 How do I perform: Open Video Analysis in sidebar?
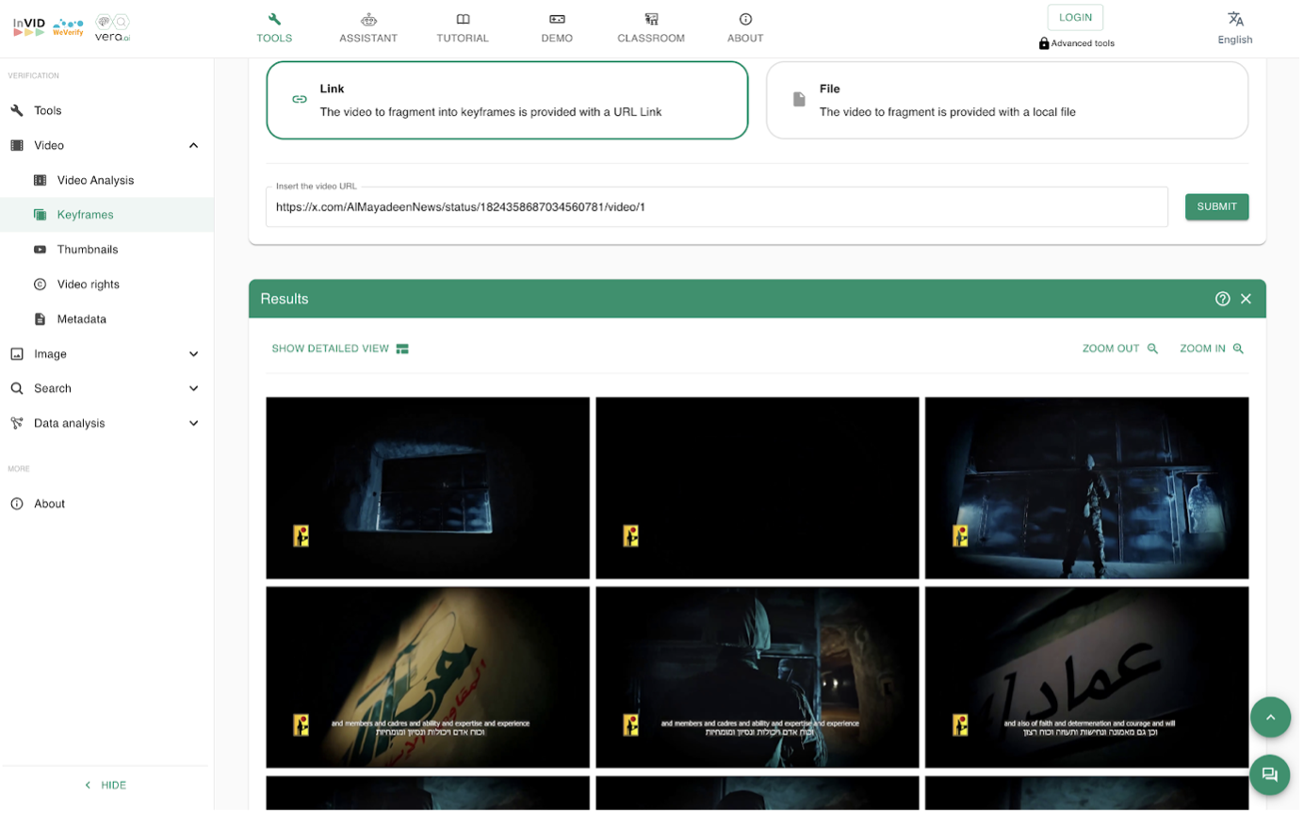(107, 180)
